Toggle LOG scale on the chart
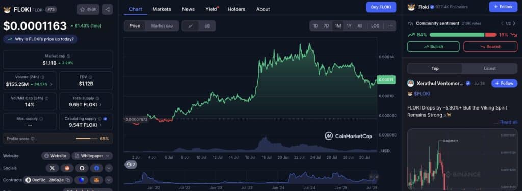 point(375,26)
